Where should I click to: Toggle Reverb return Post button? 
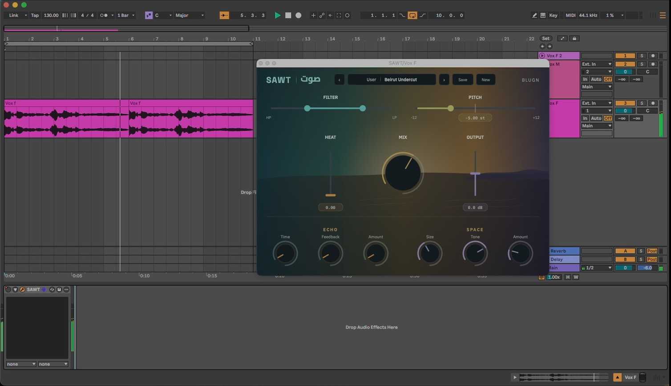(652, 251)
